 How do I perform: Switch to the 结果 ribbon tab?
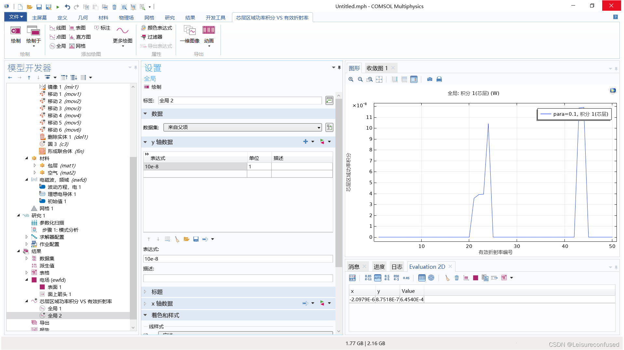pyautogui.click(x=190, y=18)
